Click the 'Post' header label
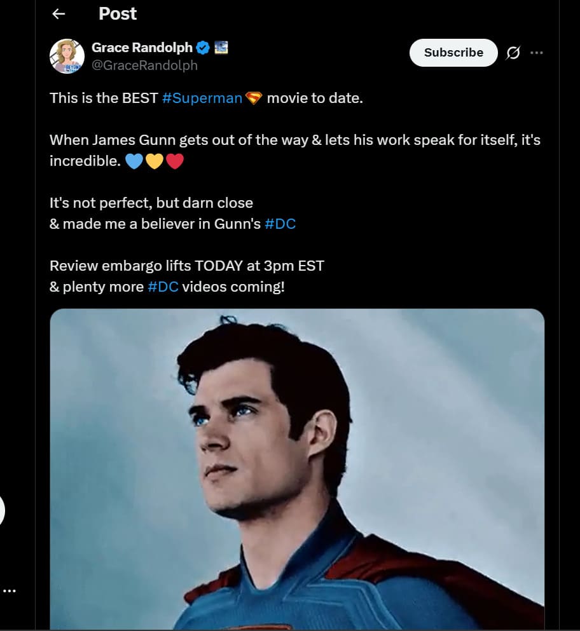Image resolution: width=580 pixels, height=631 pixels. coord(117,13)
